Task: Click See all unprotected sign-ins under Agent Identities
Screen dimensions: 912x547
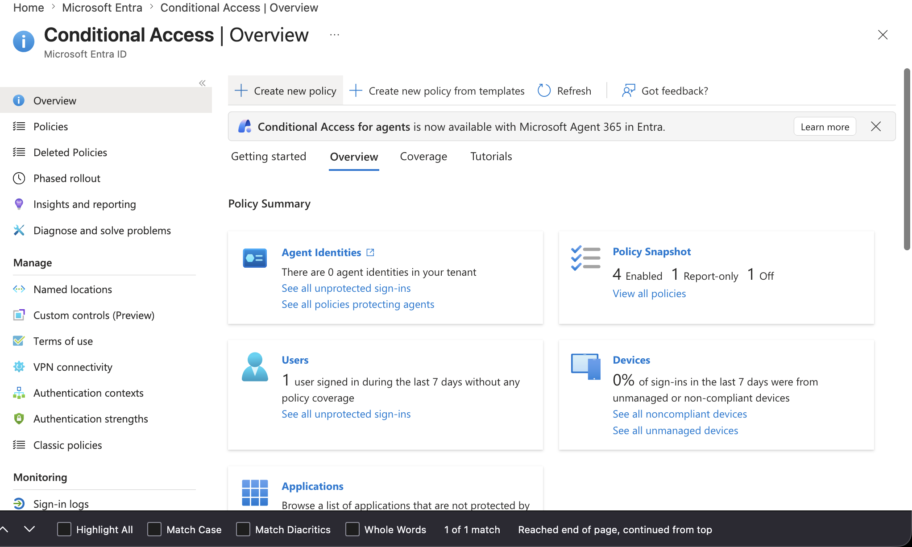Action: tap(346, 288)
